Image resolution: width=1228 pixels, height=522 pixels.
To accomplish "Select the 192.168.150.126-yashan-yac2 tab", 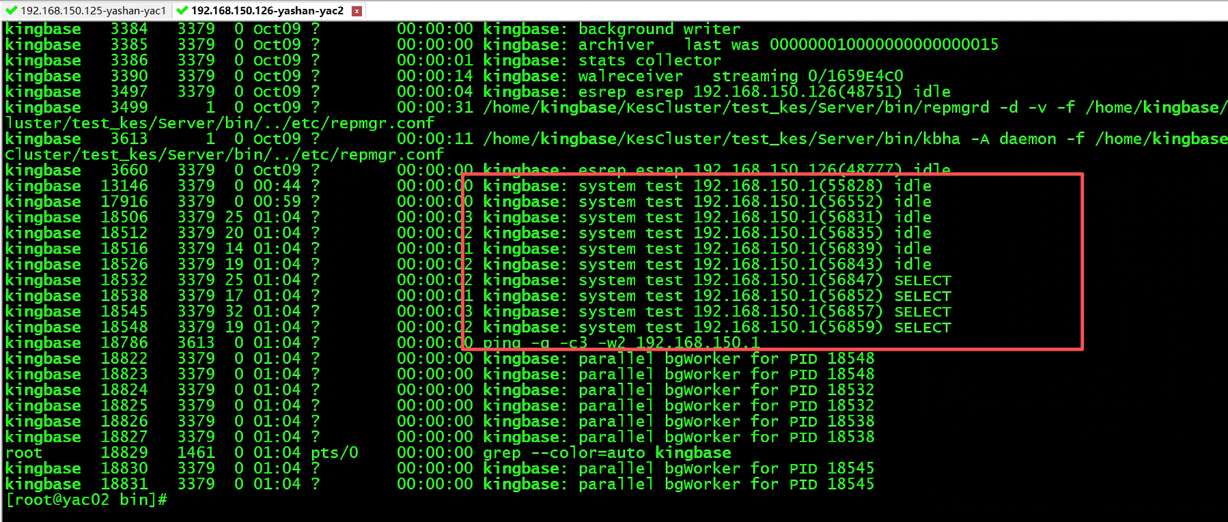I will click(268, 10).
